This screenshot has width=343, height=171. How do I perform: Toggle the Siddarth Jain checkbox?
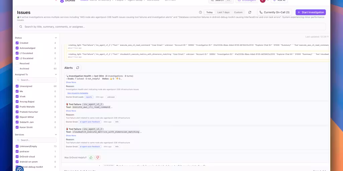pyautogui.click(x=17, y=122)
